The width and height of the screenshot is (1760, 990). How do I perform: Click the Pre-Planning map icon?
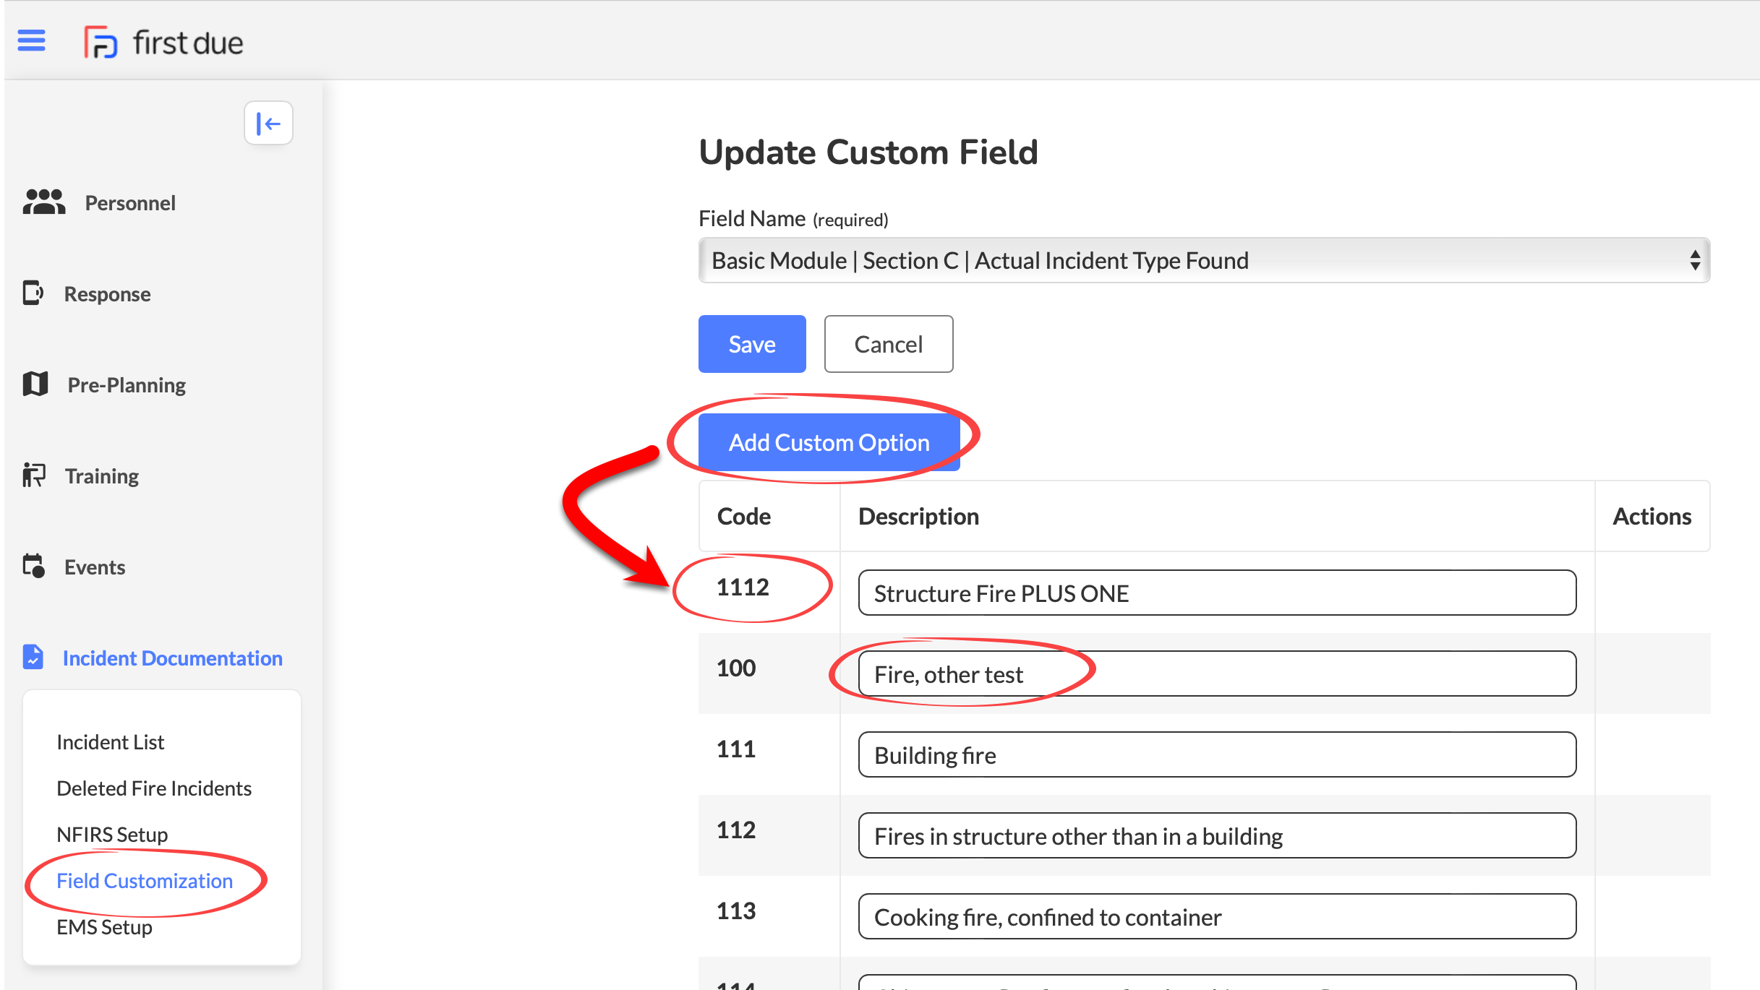pos(35,384)
